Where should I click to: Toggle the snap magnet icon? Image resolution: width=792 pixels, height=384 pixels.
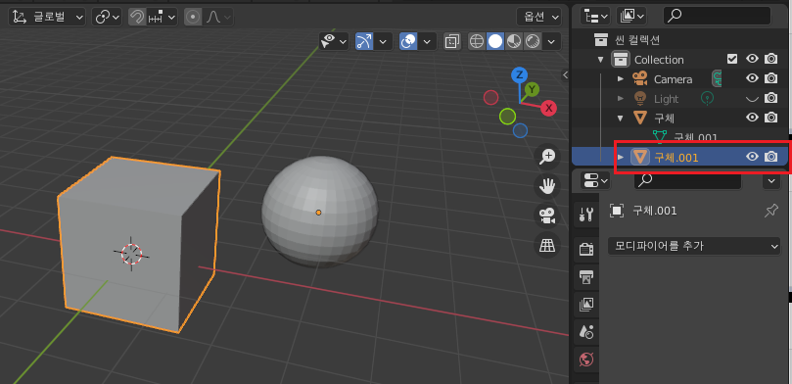coord(136,18)
